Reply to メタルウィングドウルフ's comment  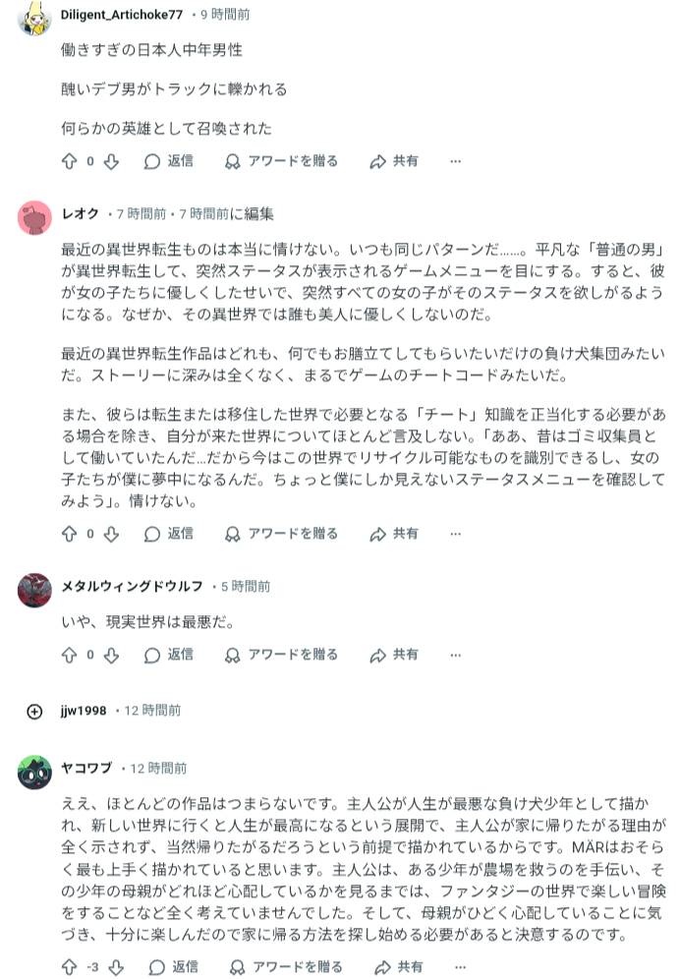coord(168,655)
